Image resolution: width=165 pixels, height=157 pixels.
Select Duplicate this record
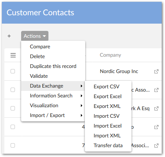coord(53,66)
